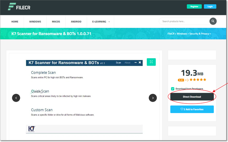This screenshot has height=142, width=228.
Task: Click the K7 logo in screenshot
Action: (32, 129)
